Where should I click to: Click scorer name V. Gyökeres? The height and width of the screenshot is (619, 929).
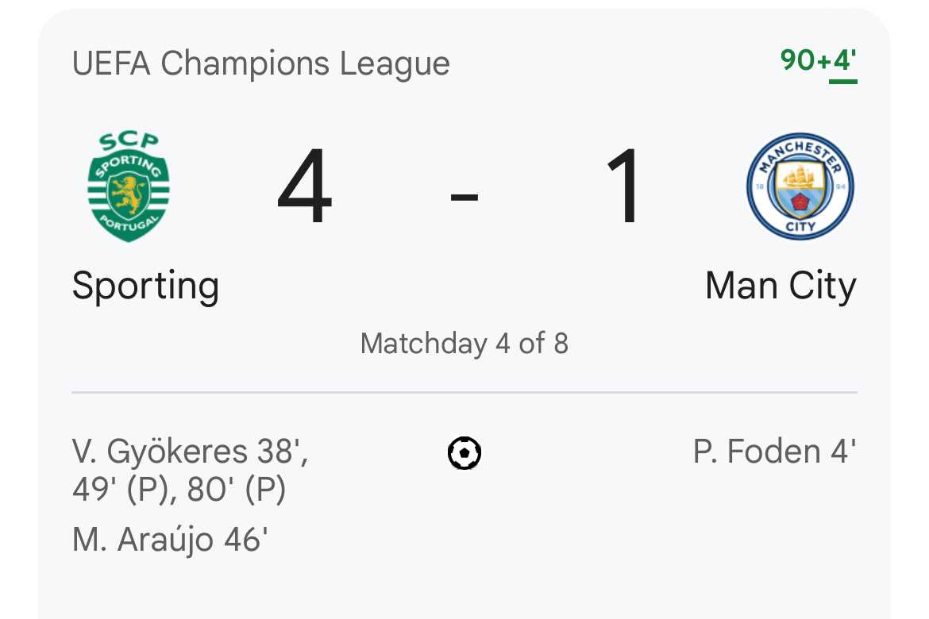coord(159,452)
